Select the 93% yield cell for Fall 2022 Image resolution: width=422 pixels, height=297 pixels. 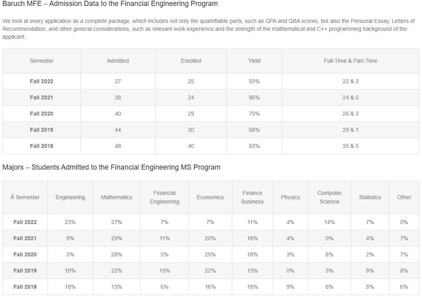click(x=254, y=81)
